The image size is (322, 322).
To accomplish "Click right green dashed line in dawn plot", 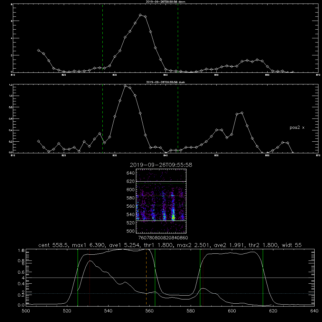I will [x=178, y=38].
